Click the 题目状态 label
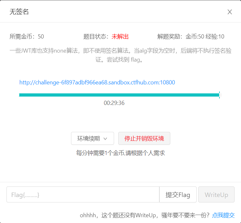This screenshot has width=241, height=223. click(x=96, y=37)
